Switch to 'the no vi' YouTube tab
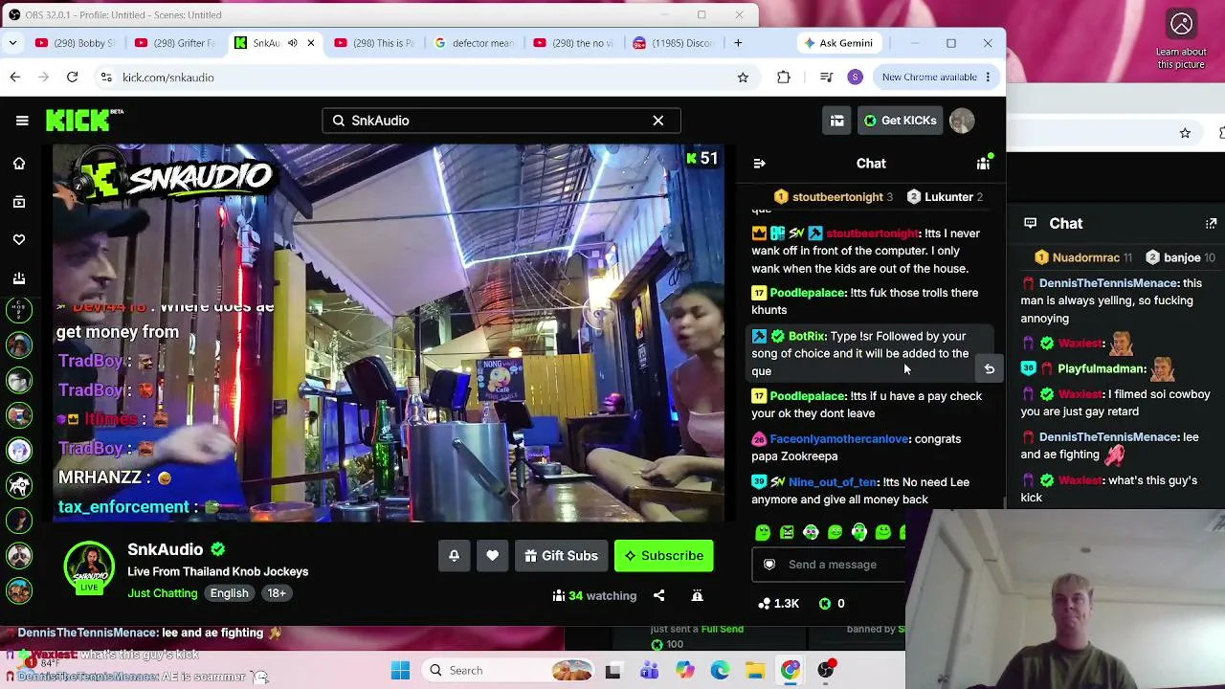Screen dimensions: 1225x689 pos(574,43)
